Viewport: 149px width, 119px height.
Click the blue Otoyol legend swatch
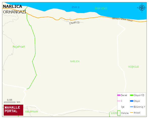click(132, 101)
